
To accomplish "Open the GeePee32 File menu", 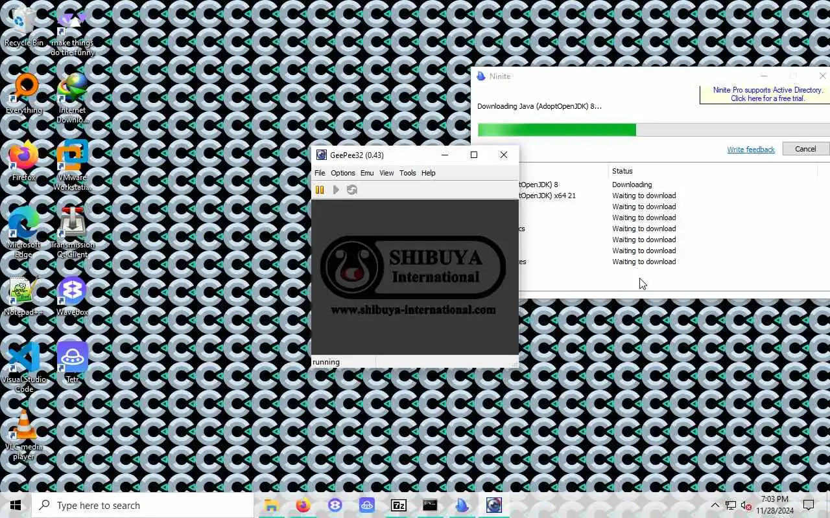I will tap(320, 173).
